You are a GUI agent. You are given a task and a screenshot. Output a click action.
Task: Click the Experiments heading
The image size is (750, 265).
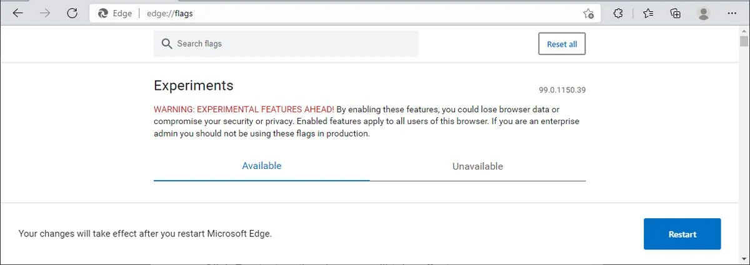tap(194, 86)
